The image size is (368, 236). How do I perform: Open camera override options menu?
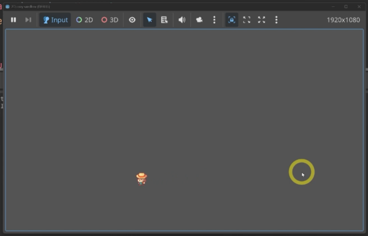pos(214,20)
